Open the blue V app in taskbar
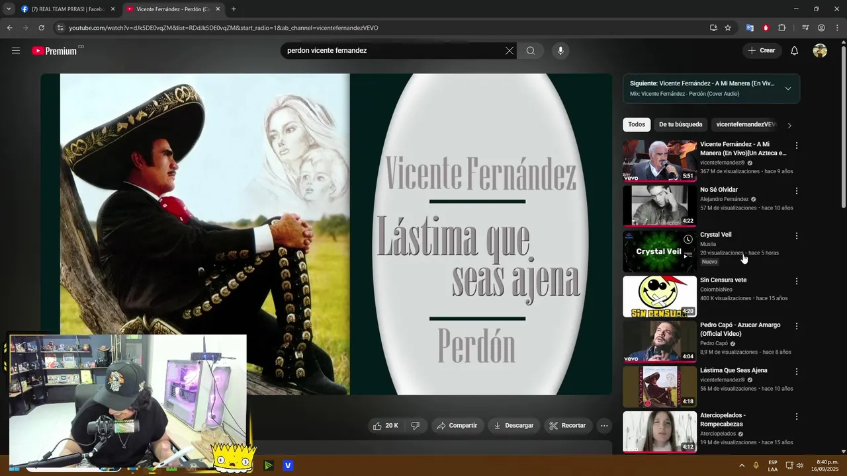847x476 pixels. pos(288,465)
